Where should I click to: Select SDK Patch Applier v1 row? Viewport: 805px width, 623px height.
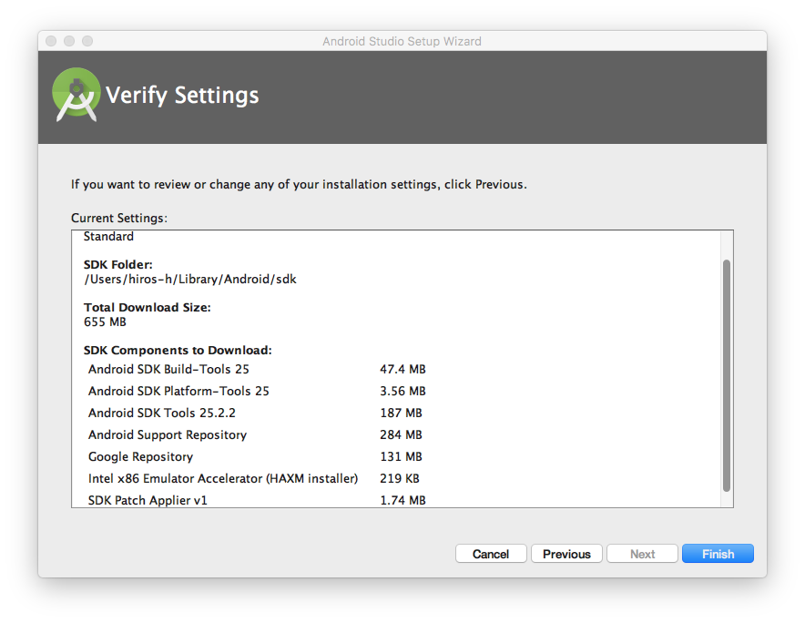pos(257,500)
